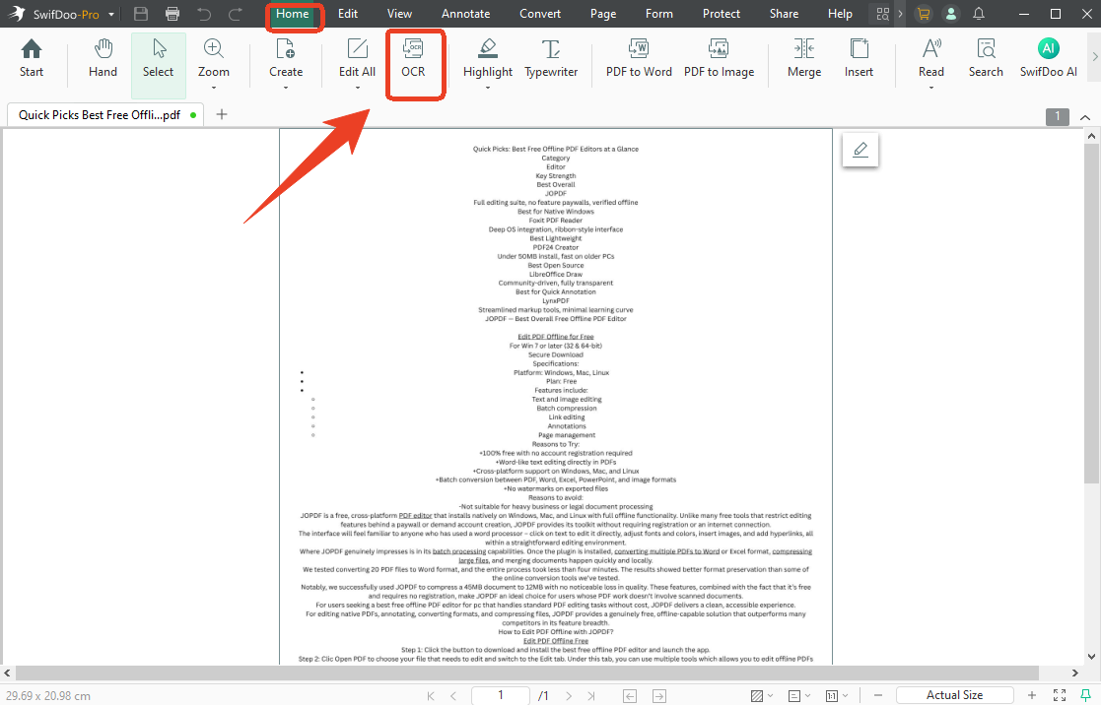Screen dimensions: 1101x705
Task: Launch SwifDoo AI assistant
Action: [1049, 59]
